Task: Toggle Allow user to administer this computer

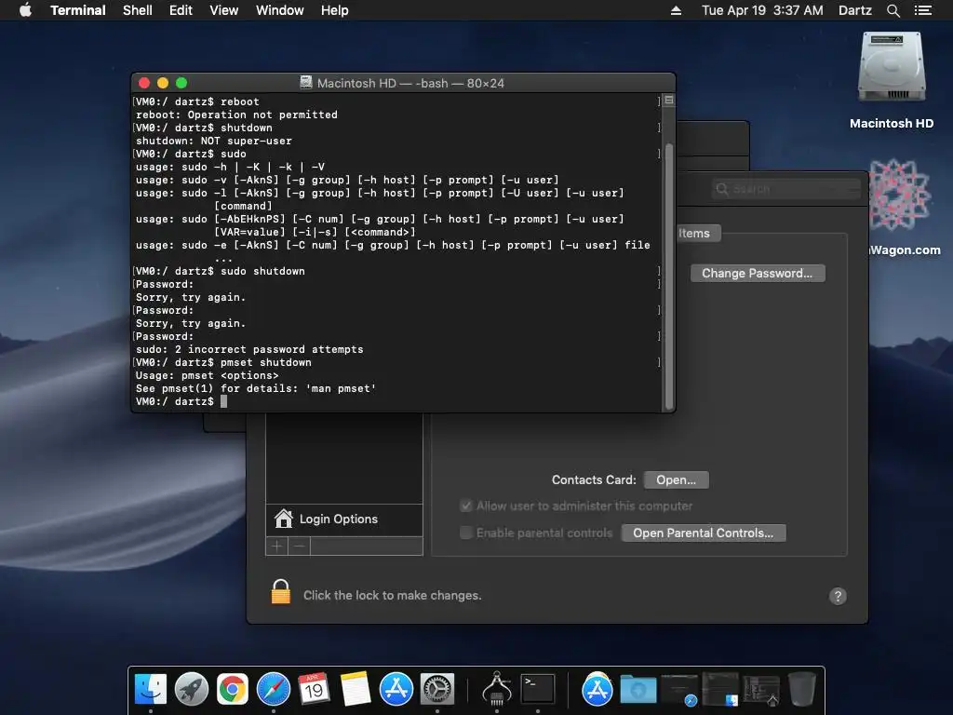Action: tap(466, 506)
